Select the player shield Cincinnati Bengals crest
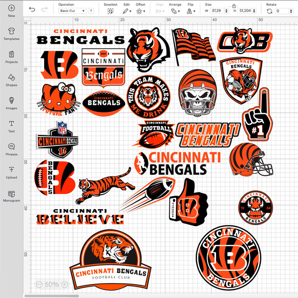The image size is (298, 298). point(241,81)
